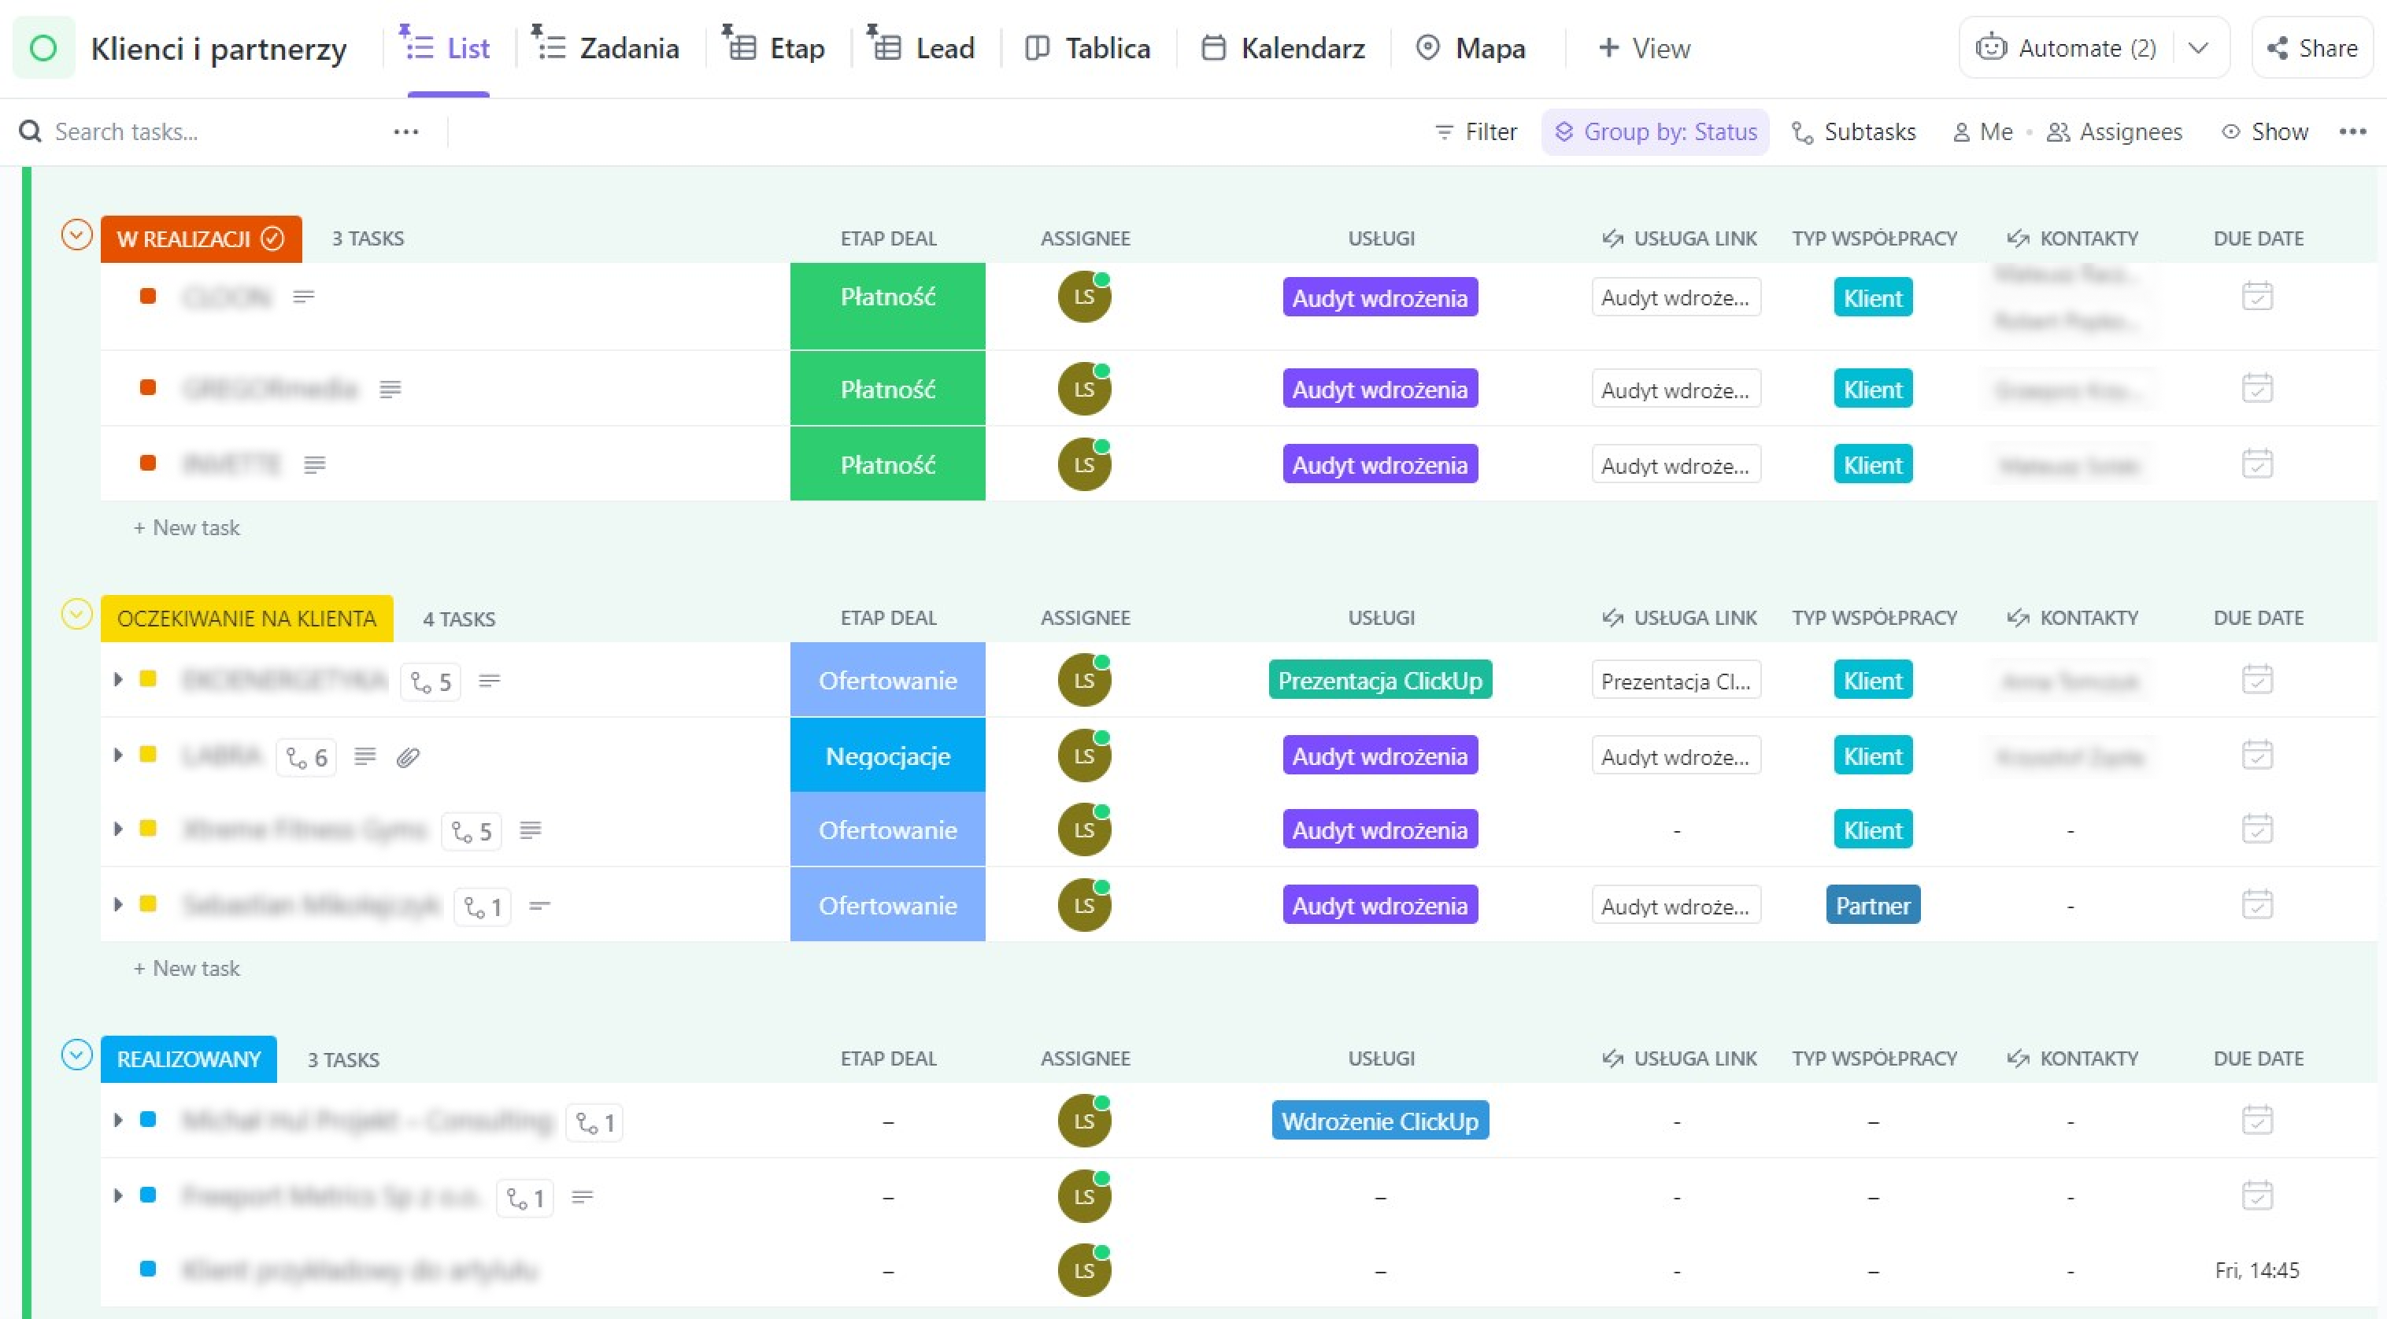Open Group by: Status dropdown
This screenshot has height=1319, width=2387.
(x=1655, y=131)
